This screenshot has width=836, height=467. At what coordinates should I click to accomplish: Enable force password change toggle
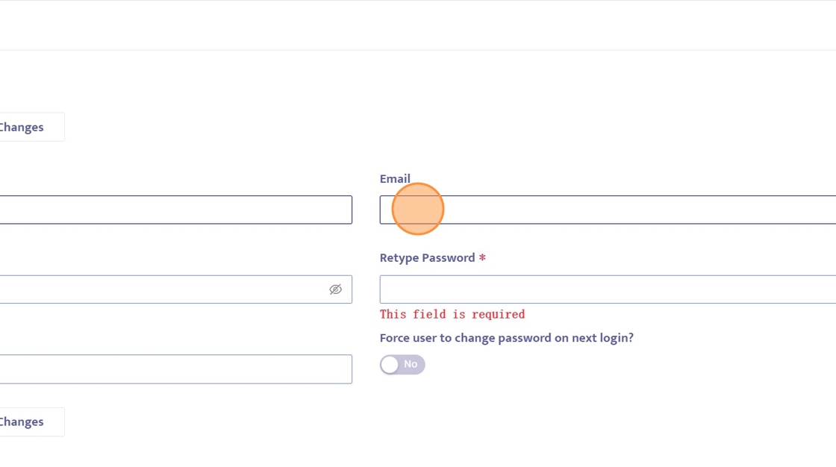(x=402, y=365)
